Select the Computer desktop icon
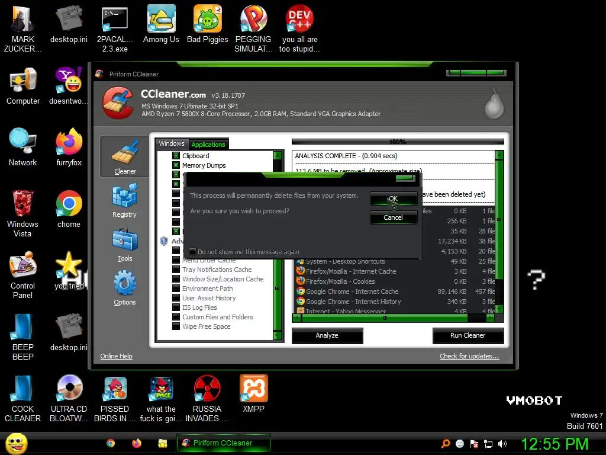This screenshot has width=606, height=455. (x=23, y=86)
